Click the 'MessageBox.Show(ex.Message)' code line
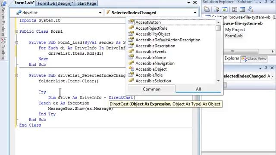Image resolution: width=276 pixels, height=155 pixels. pos(81,108)
